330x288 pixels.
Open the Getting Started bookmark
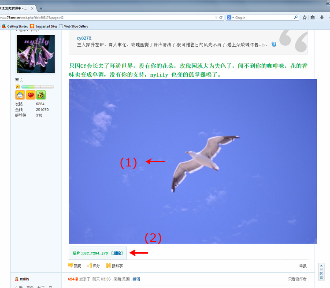point(15,26)
